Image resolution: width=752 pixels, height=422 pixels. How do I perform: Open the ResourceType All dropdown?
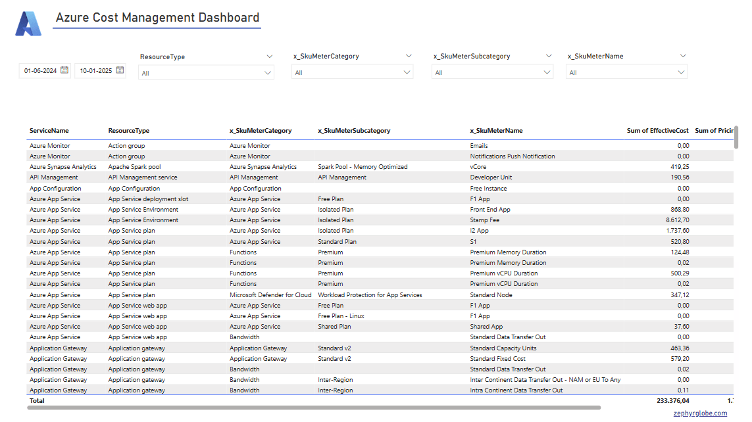point(206,73)
